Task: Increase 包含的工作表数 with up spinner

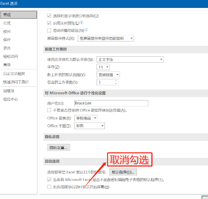Action: click(x=116, y=81)
